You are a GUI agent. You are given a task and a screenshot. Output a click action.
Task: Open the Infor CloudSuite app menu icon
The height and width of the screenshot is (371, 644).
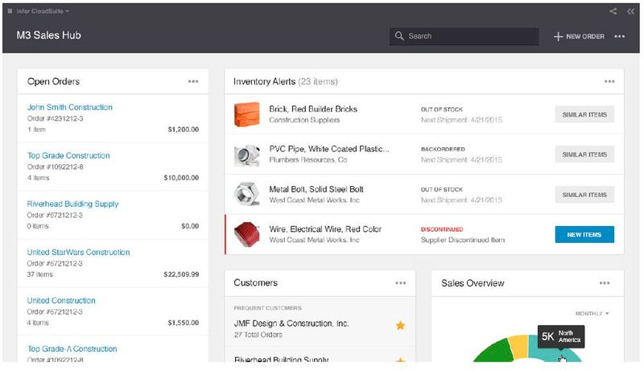click(10, 11)
